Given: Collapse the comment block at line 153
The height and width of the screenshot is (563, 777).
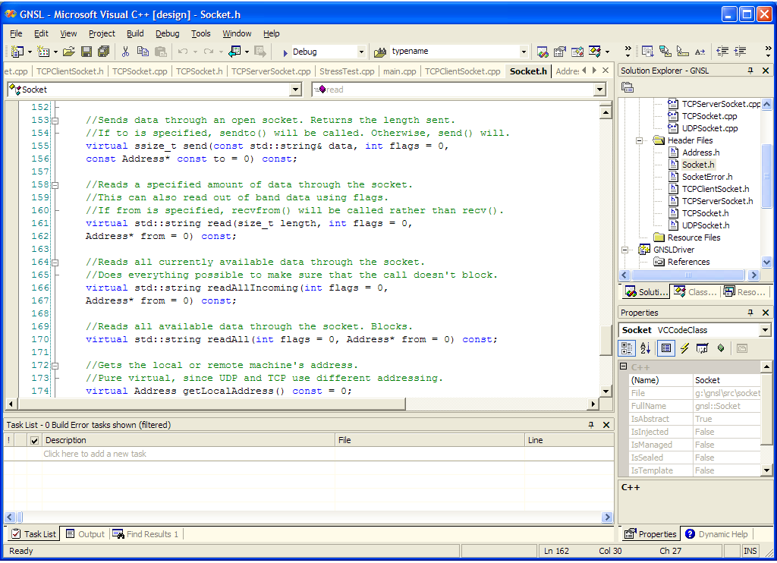Looking at the screenshot, I should 56,120.
